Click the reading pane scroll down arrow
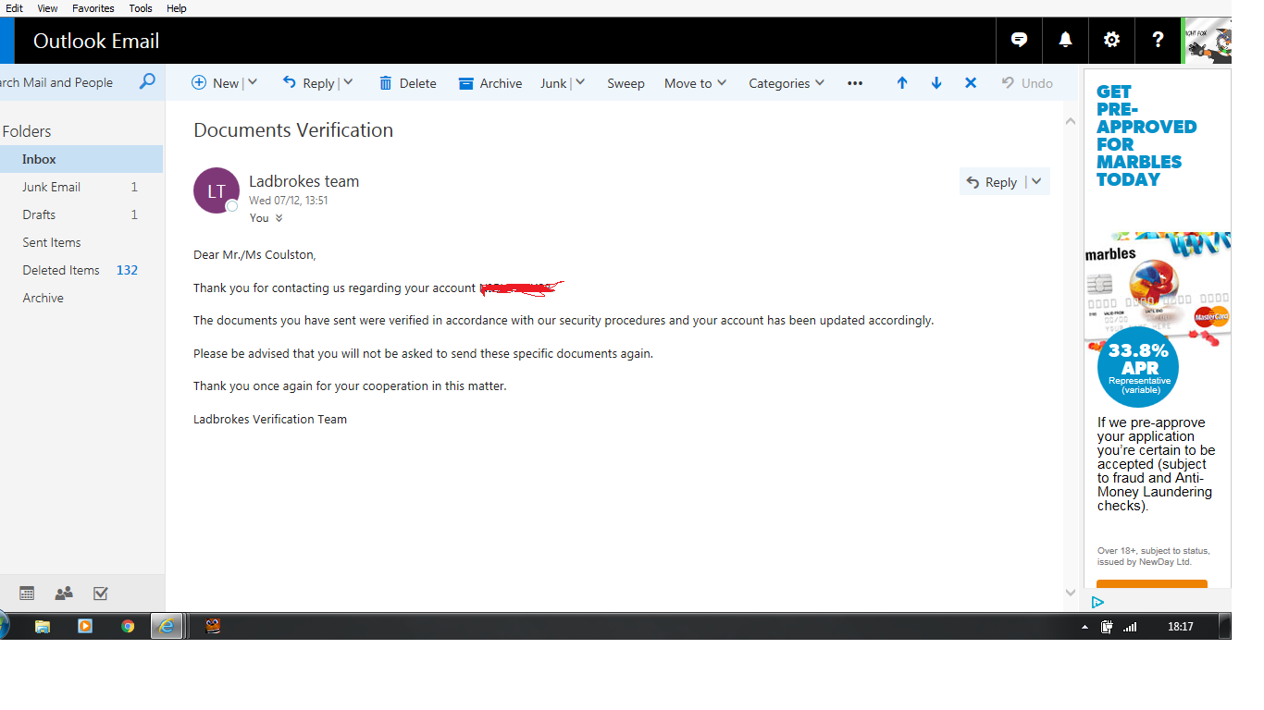This screenshot has height=710, width=1264. (x=1071, y=593)
